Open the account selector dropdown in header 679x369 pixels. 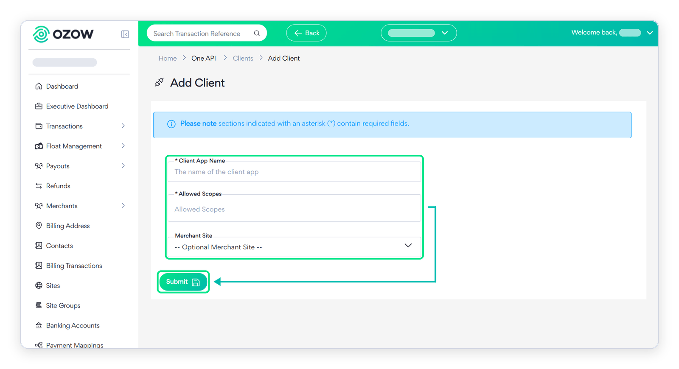click(419, 33)
